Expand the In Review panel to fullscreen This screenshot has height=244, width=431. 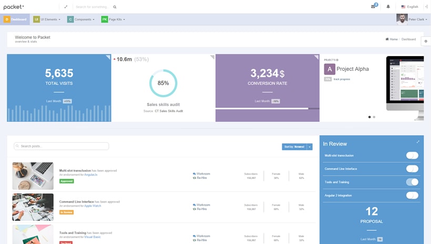pos(418,142)
